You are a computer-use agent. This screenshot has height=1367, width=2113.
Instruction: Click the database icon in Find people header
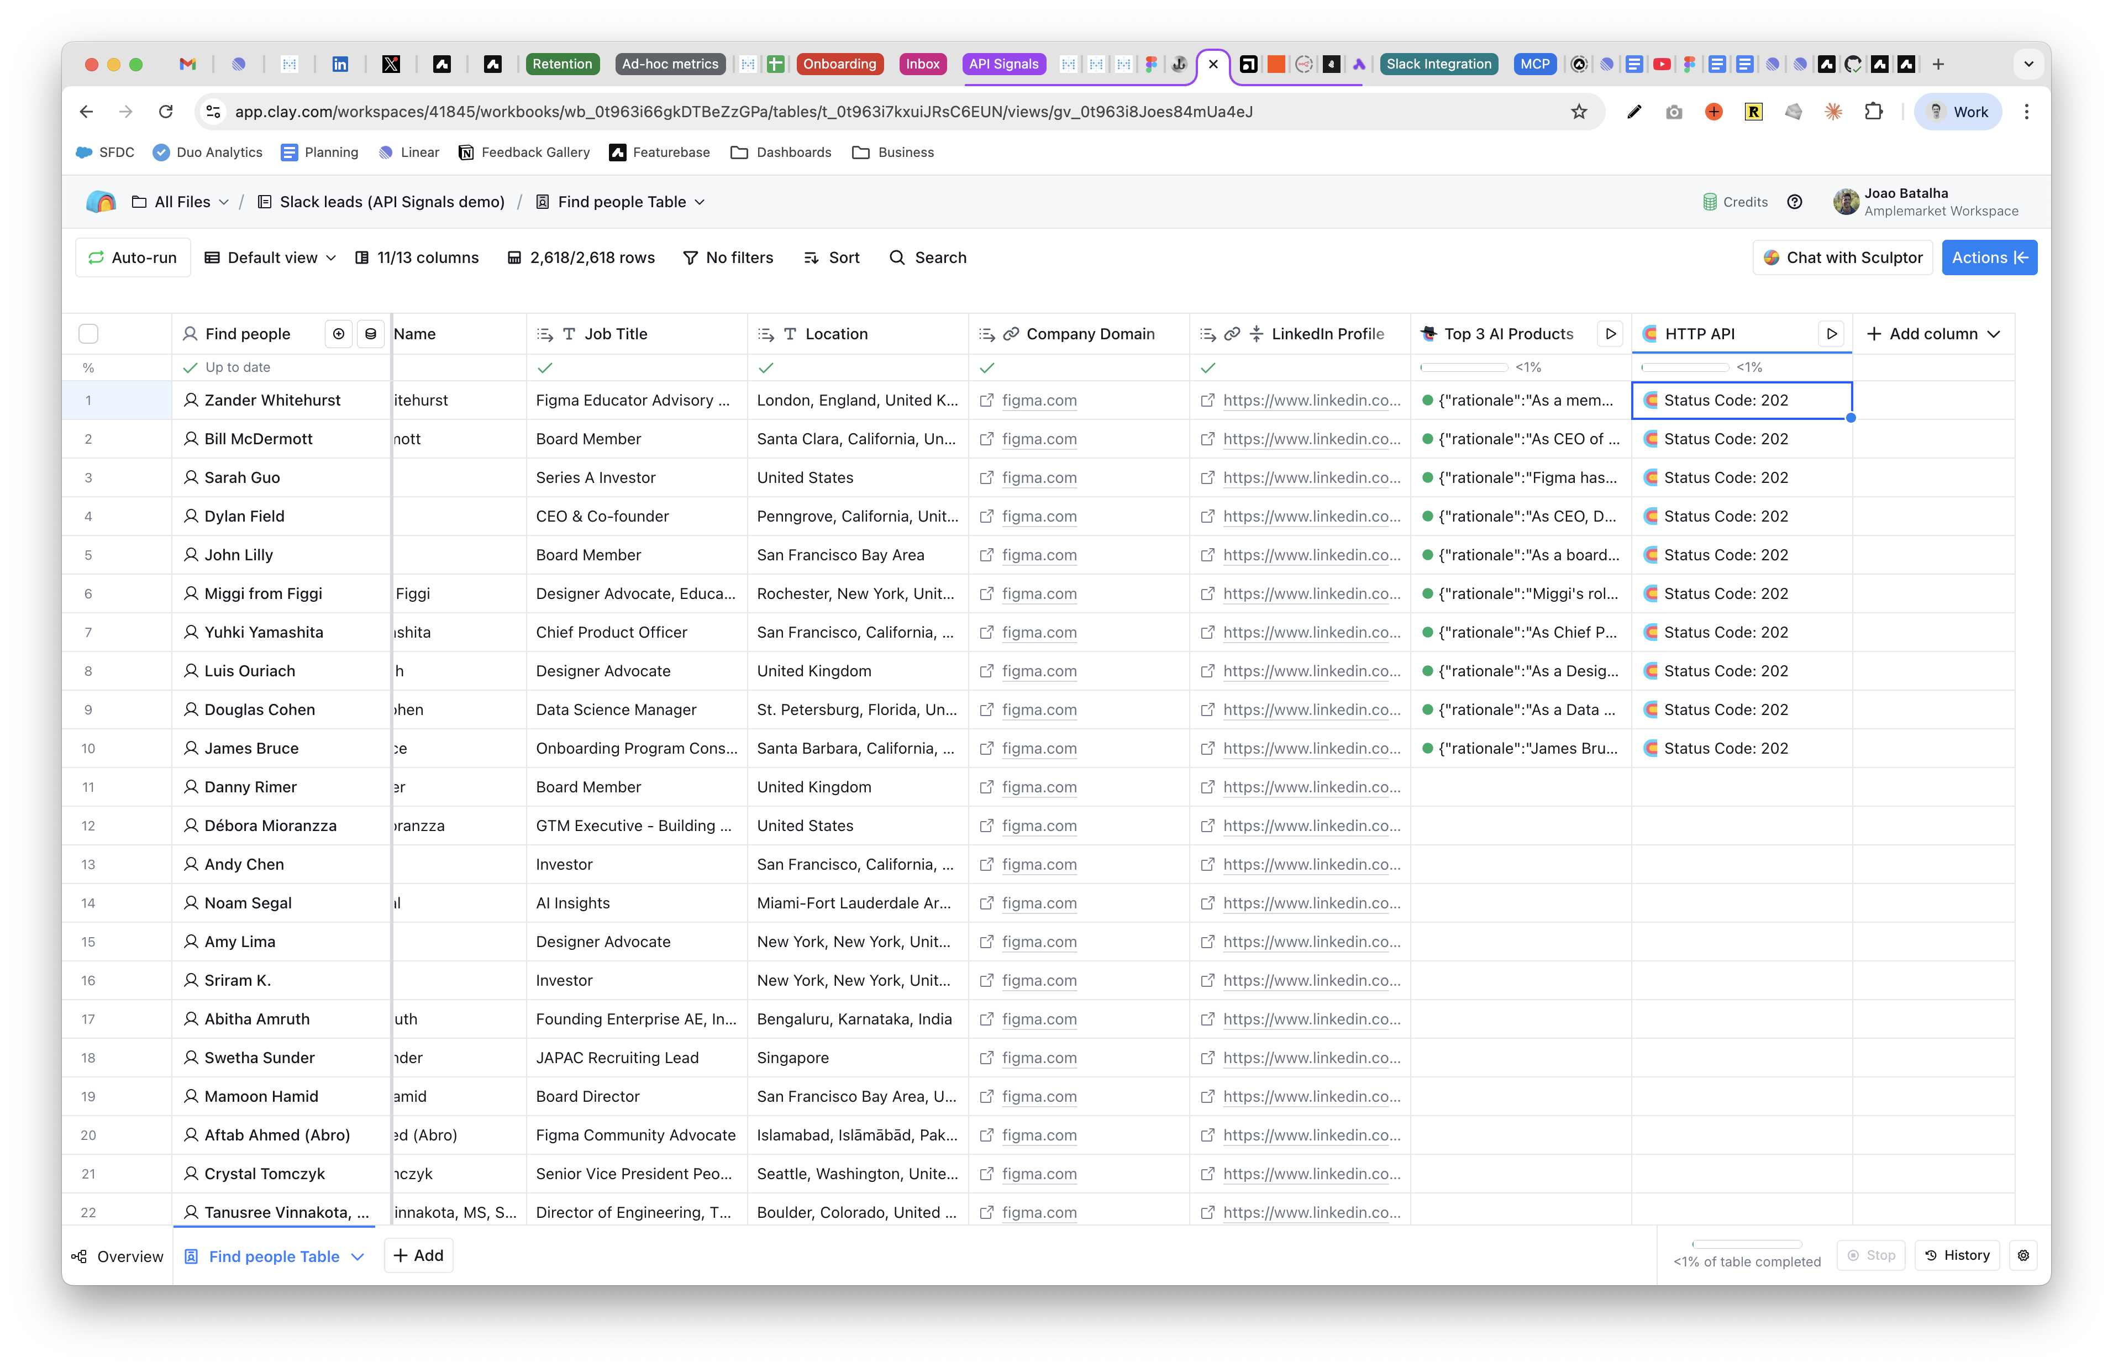pos(371,334)
